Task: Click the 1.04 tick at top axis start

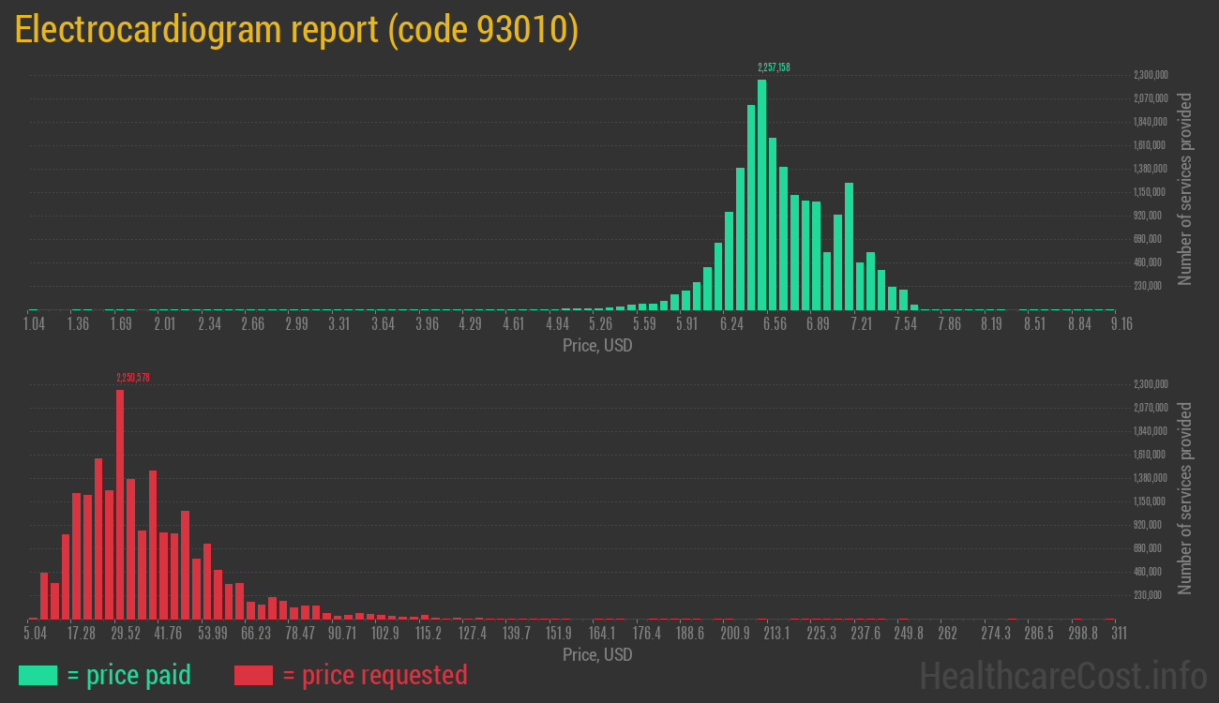Action: tap(34, 324)
